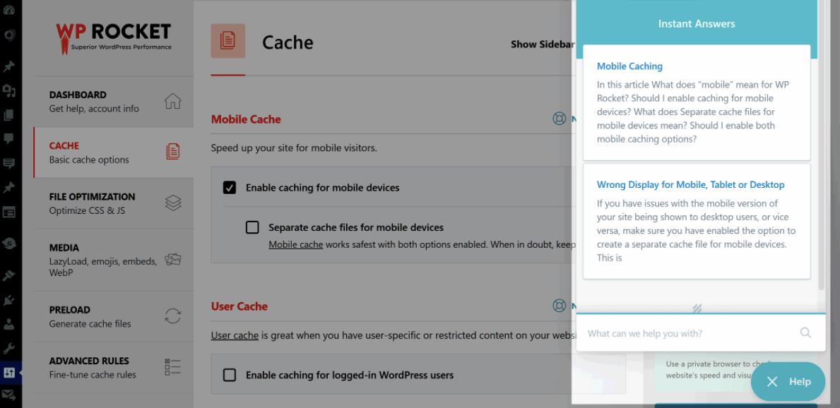Click the large Cache page header icon
This screenshot has width=840, height=408.
228,41
